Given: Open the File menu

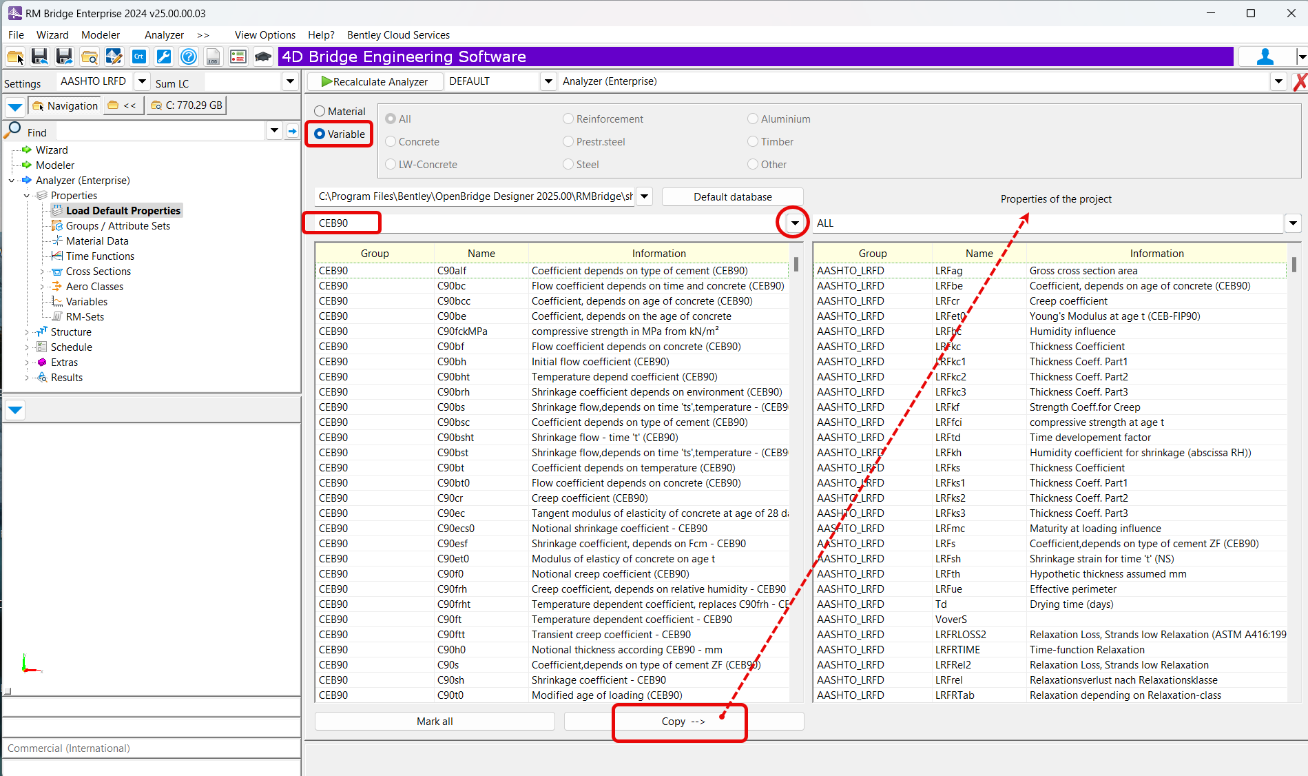Looking at the screenshot, I should click(16, 34).
